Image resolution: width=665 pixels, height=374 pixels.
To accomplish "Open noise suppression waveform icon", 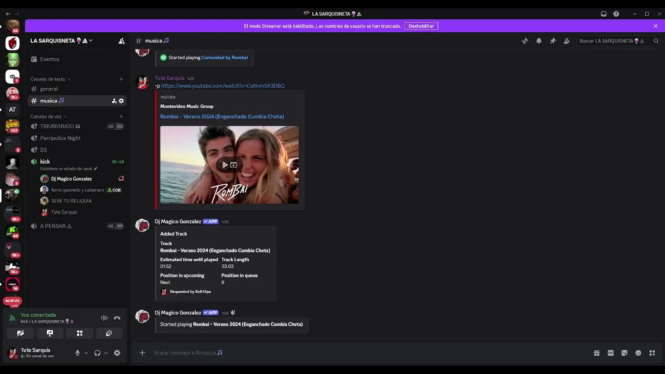I will [104, 318].
